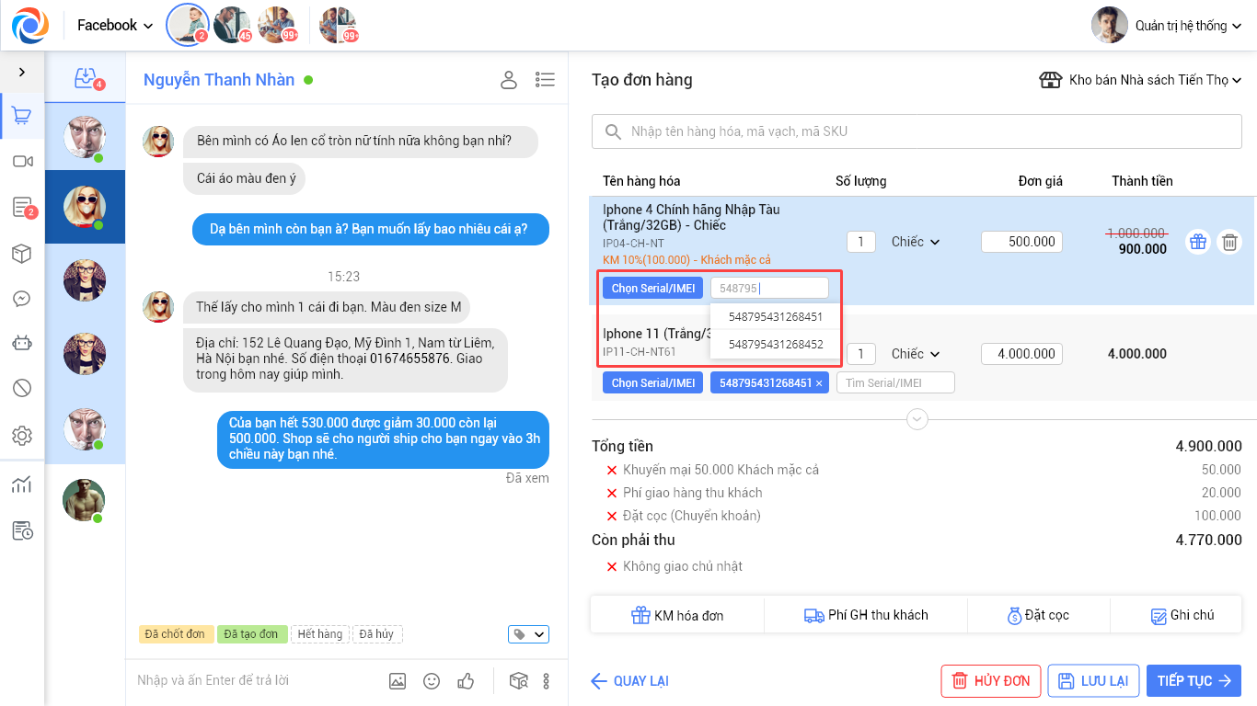The height and width of the screenshot is (706, 1257).
Task: Remove the Khuyến mại 50.000 line
Action: (612, 471)
